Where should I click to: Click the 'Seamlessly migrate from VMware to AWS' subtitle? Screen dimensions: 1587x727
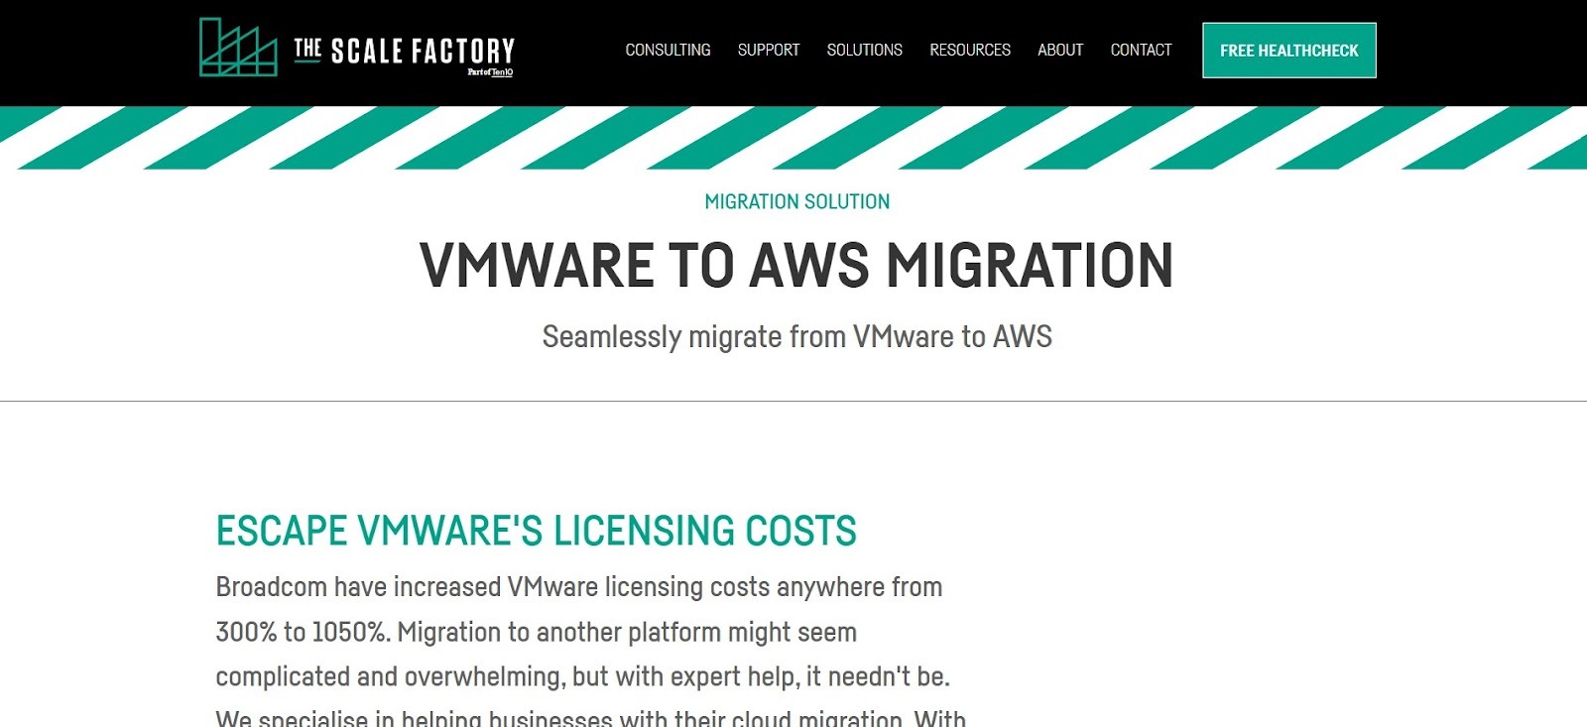coord(796,336)
